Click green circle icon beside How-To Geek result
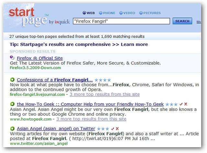Viewport: 207px width, 153px height. (12, 104)
